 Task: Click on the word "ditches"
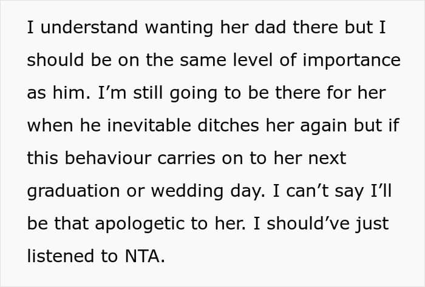(x=228, y=125)
